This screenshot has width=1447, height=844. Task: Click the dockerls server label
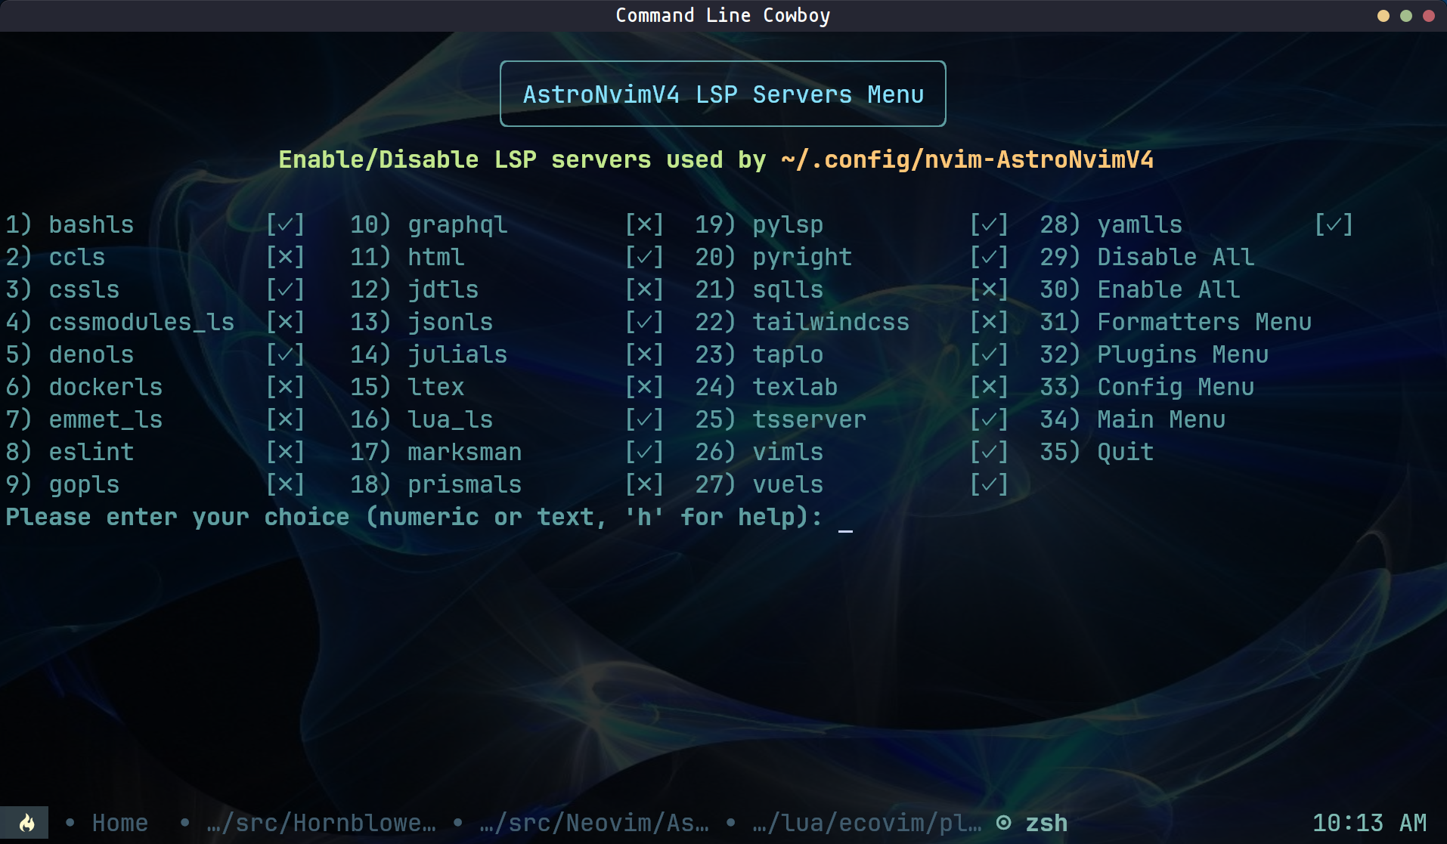click(106, 387)
